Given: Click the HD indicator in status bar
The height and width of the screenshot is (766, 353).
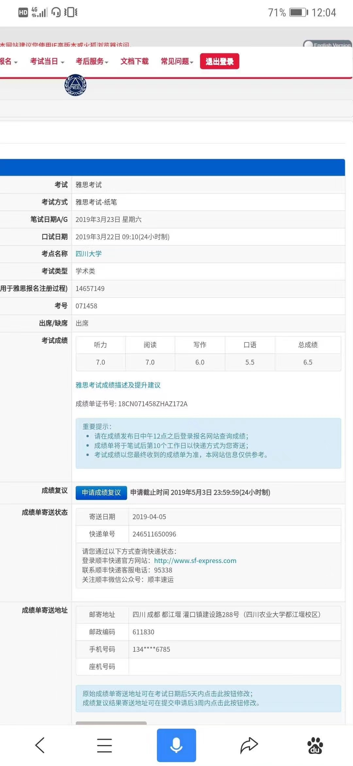Looking at the screenshot, I should (23, 12).
